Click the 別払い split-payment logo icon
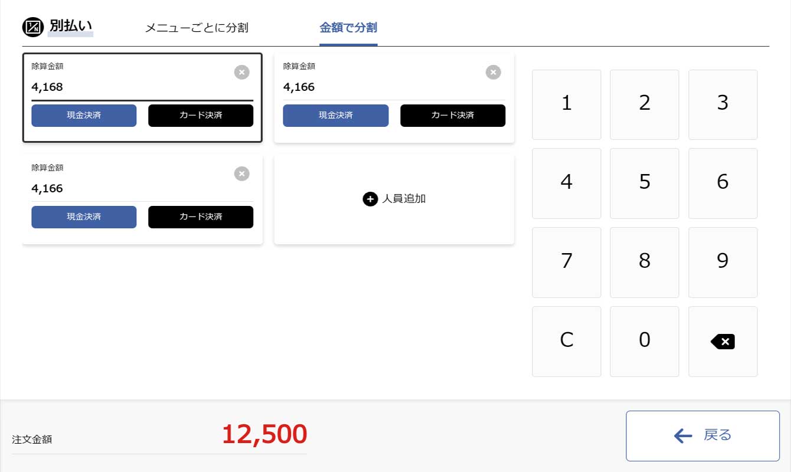Image resolution: width=791 pixels, height=472 pixels. pyautogui.click(x=33, y=27)
